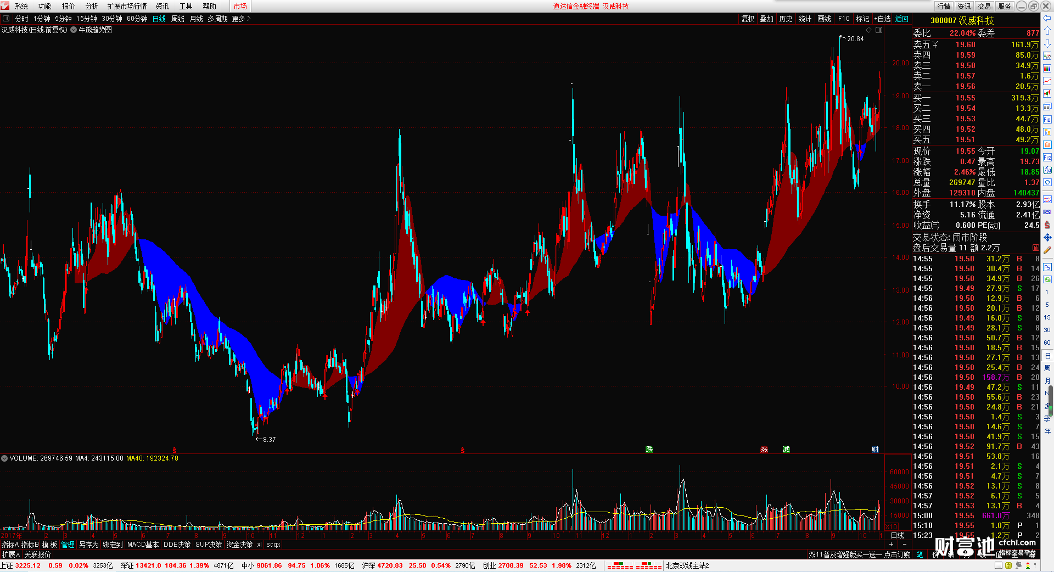Click the green refresh icon in the right sidebar
Image resolution: width=1054 pixels, height=572 pixels.
pos(1047,279)
